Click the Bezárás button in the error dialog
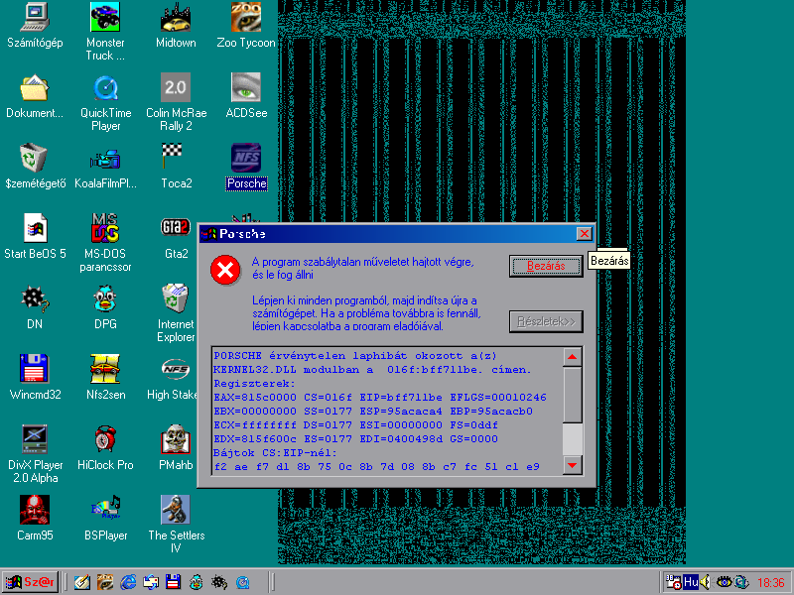Image resolution: width=794 pixels, height=595 pixels. [x=546, y=266]
